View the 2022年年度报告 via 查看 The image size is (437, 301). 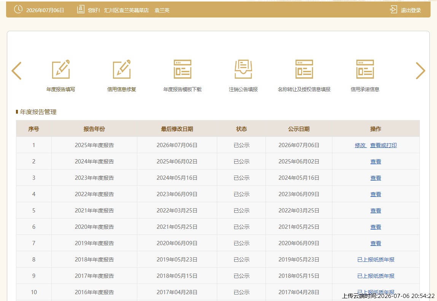(376, 194)
